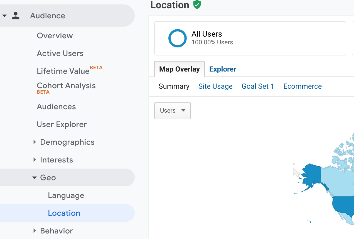Collapse the Geo submenu
The height and width of the screenshot is (239, 354).
(35, 177)
